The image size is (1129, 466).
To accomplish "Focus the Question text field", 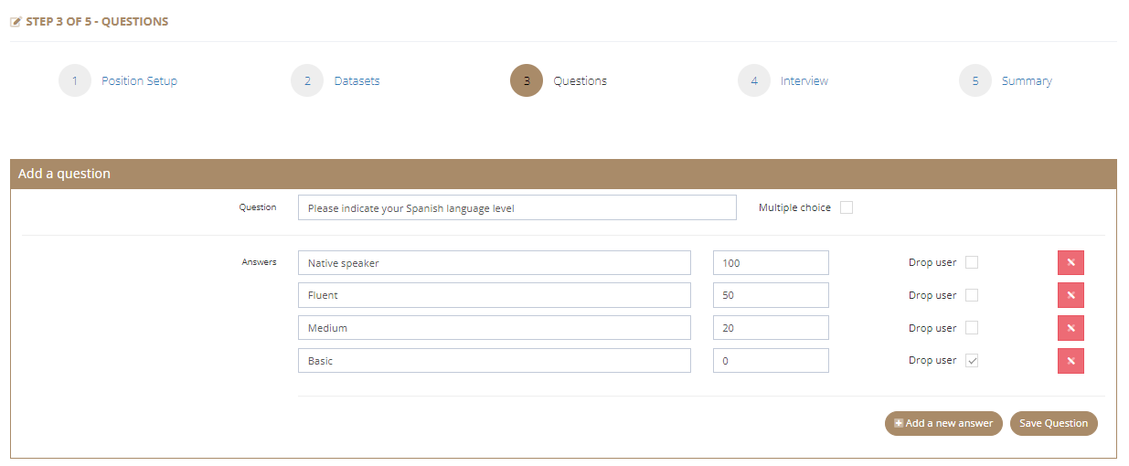I will coord(517,207).
